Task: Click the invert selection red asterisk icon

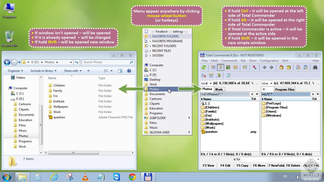Action: tap(255, 67)
